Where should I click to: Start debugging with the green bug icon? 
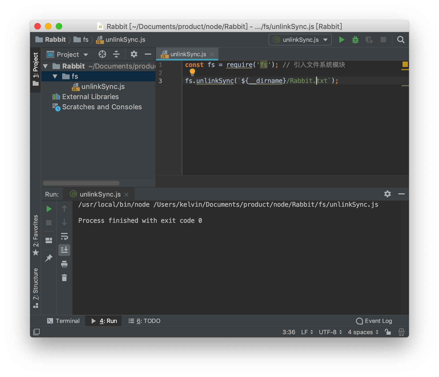click(355, 40)
